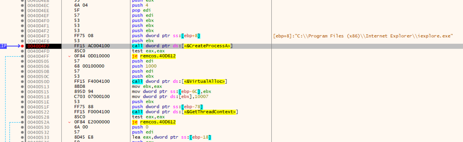Click address 0040D4F6
463x142 pixels.
tap(38, 41)
